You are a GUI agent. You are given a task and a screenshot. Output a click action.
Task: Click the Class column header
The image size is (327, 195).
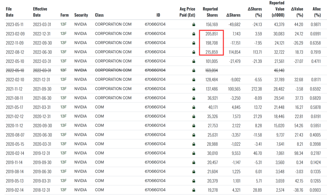coord(99,15)
